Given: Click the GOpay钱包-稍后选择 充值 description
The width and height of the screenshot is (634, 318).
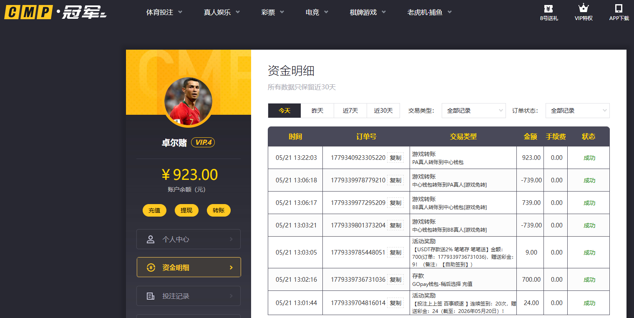Looking at the screenshot, I should [442, 284].
